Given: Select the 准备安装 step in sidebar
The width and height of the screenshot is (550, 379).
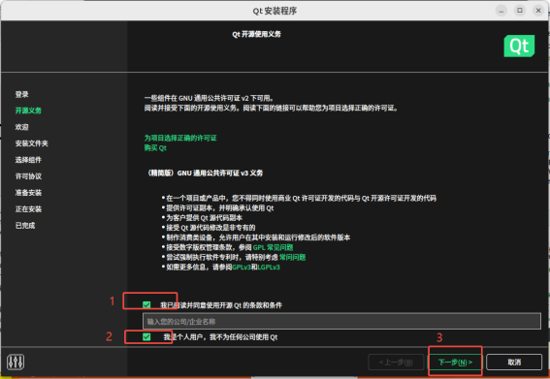Looking at the screenshot, I should (28, 193).
